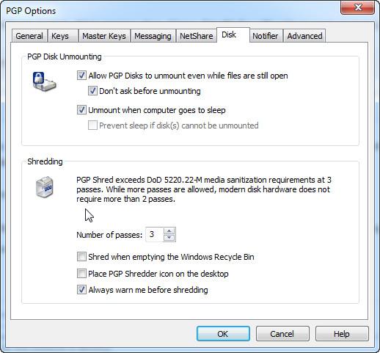Disable Unmount when computer goes to sleep
380x353 pixels.
81,110
